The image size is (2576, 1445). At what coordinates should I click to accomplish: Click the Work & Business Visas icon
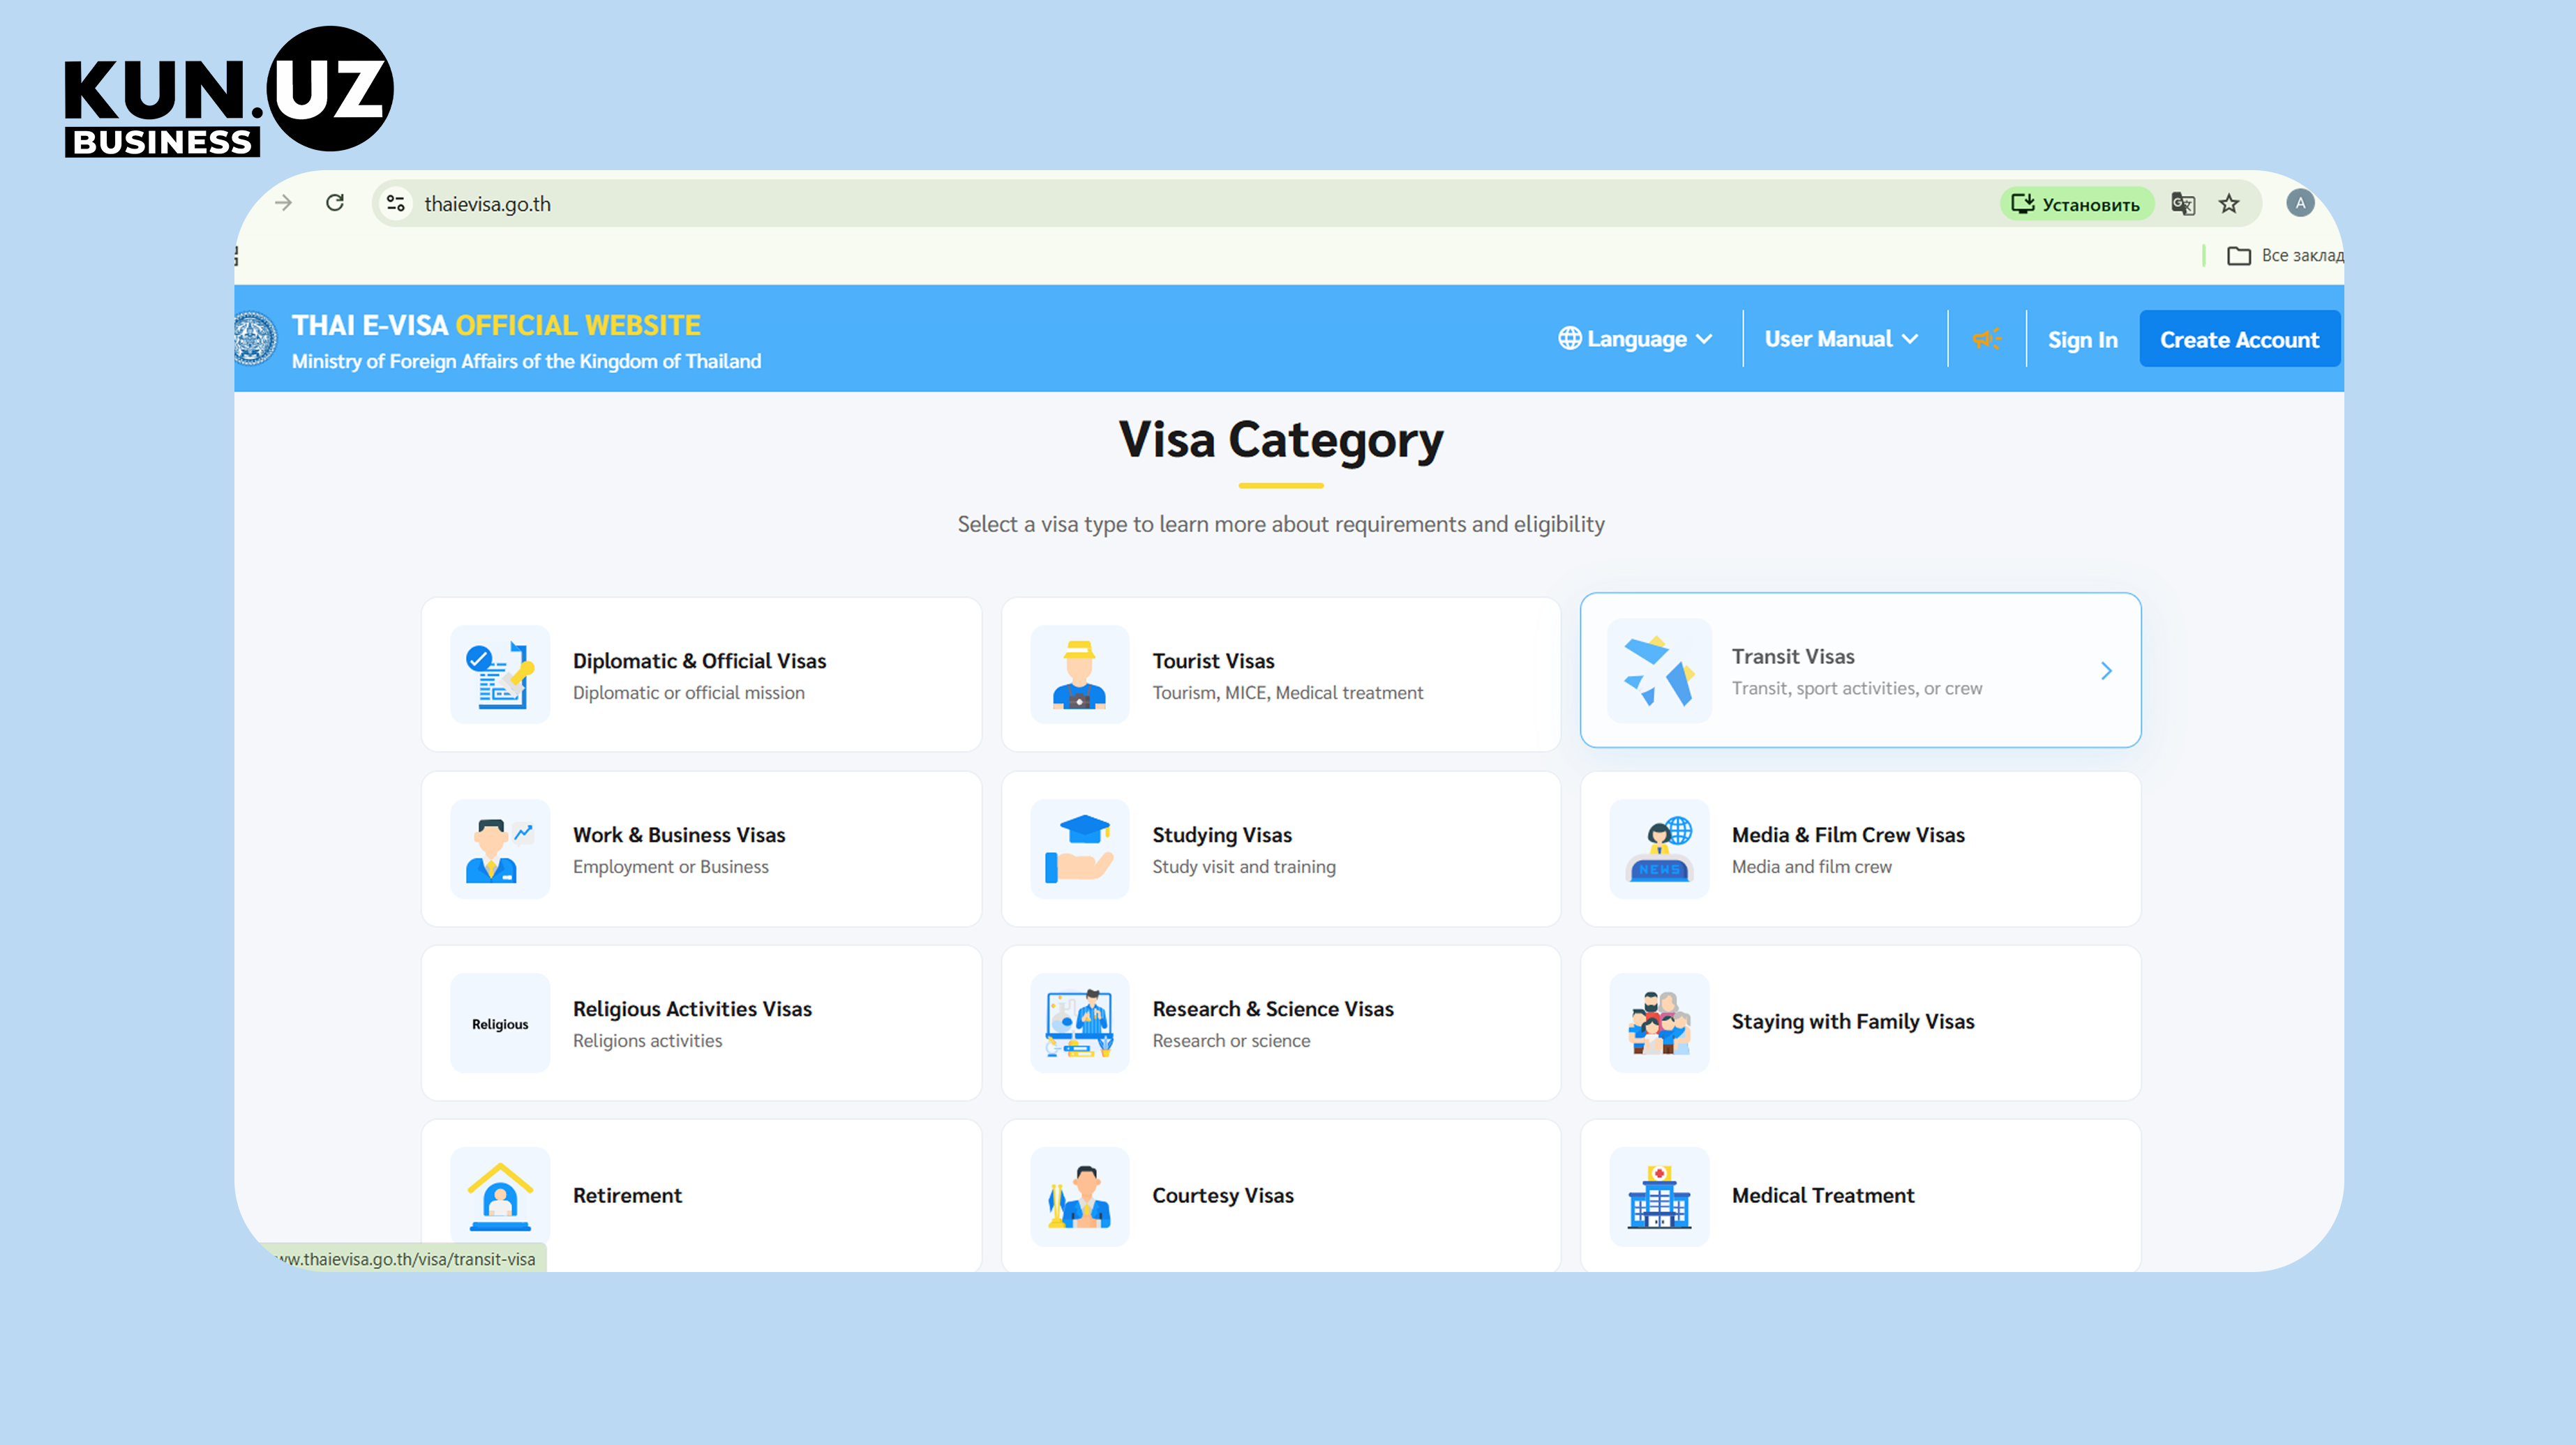(x=500, y=849)
